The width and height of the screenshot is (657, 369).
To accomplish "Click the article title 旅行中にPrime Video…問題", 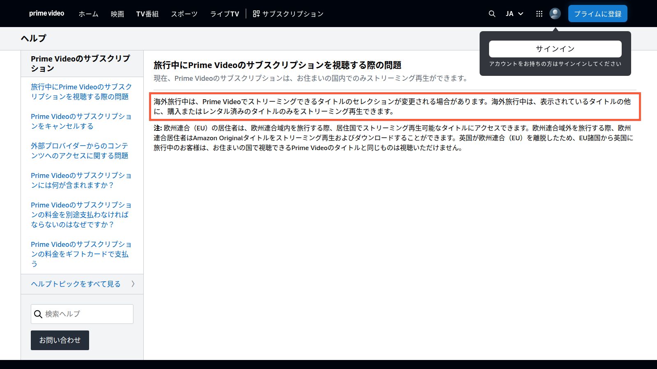I will coord(278,65).
